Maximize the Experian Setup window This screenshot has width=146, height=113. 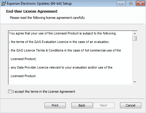tap(131, 4)
